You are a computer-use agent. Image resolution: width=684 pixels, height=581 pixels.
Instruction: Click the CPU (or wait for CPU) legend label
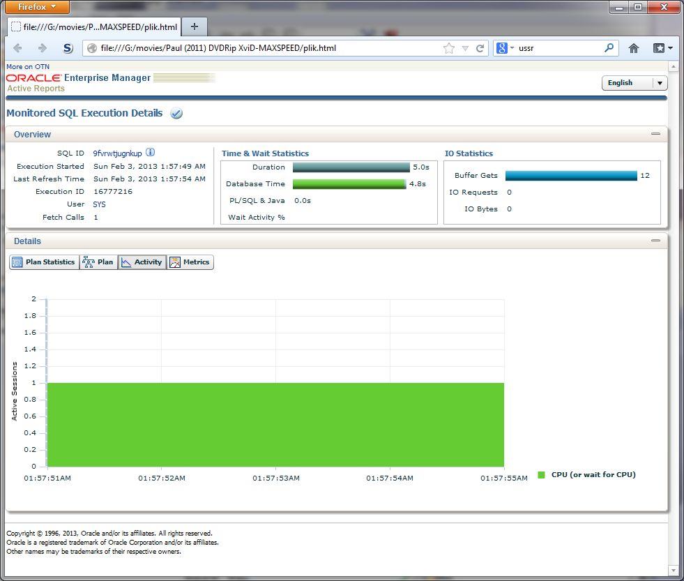[593, 474]
